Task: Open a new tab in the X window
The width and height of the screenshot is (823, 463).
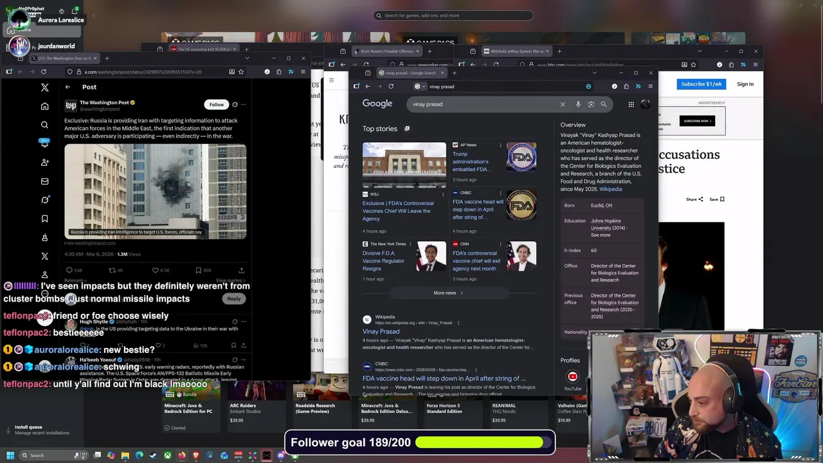Action: coord(107,59)
